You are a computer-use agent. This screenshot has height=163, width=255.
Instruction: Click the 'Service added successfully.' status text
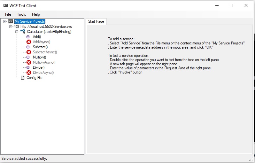click(24, 159)
